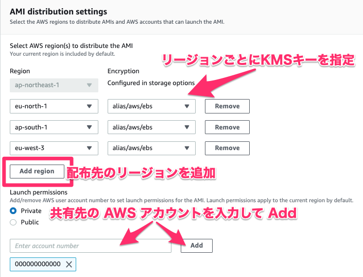Remove account 000000000000 chip with X icon

(69, 265)
